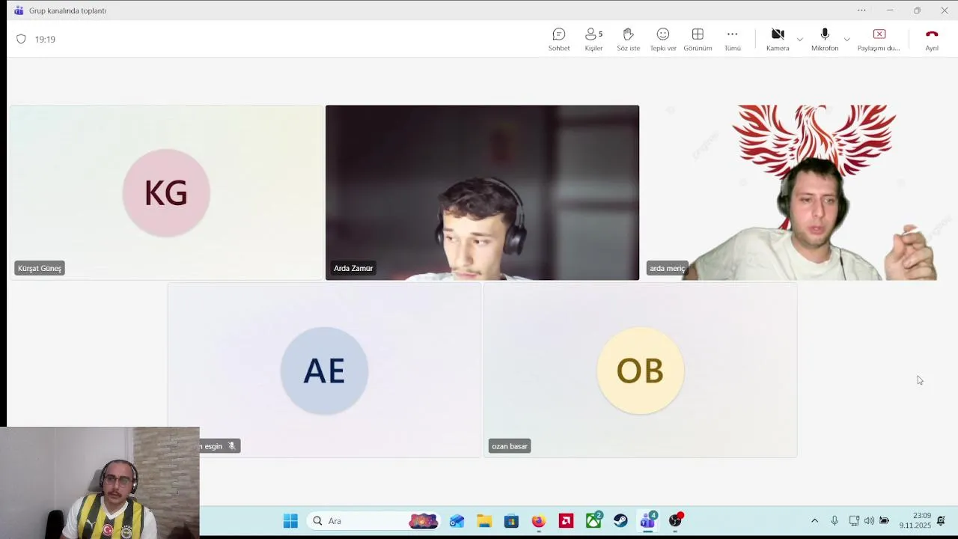Open Microsoft Store from the taskbar
The height and width of the screenshot is (539, 958).
511,521
